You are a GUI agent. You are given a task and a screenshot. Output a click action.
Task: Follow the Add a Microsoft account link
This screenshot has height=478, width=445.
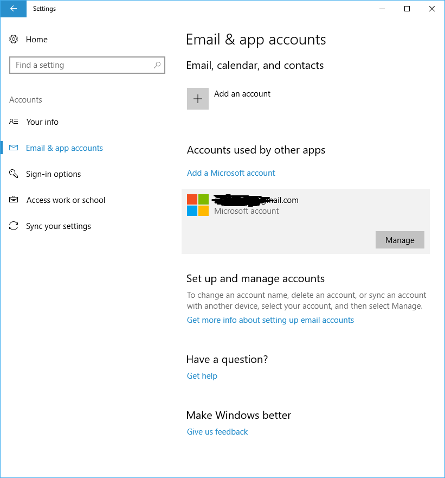point(231,173)
